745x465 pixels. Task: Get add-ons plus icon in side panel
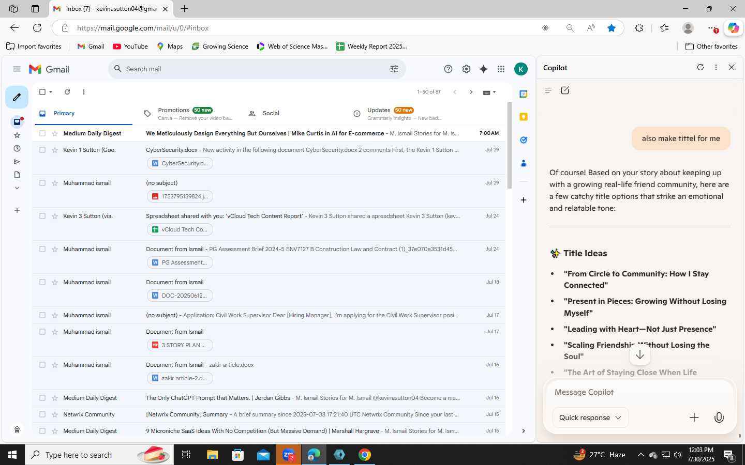pyautogui.click(x=524, y=200)
